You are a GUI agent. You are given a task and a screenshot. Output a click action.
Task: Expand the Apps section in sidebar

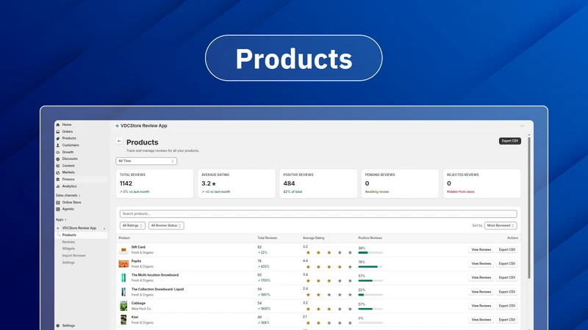click(61, 219)
